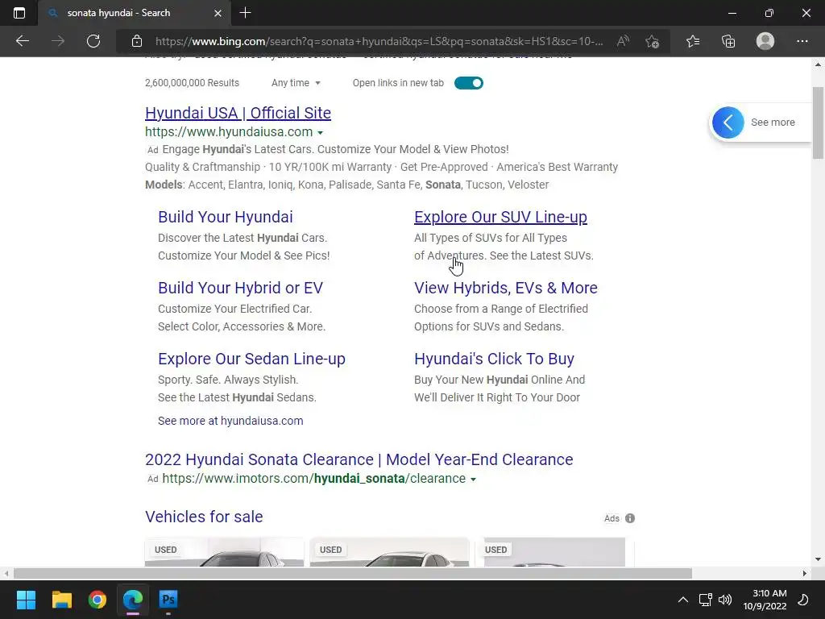Click the Ads info icon

[630, 518]
